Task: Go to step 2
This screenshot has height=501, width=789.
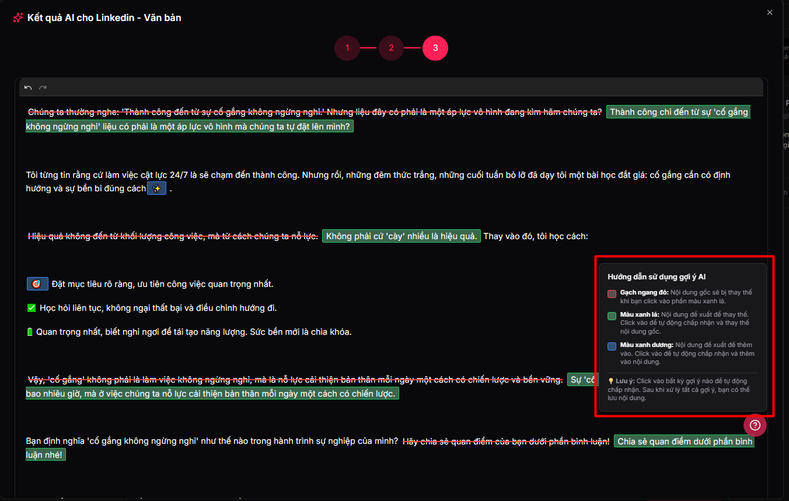Action: tap(392, 48)
